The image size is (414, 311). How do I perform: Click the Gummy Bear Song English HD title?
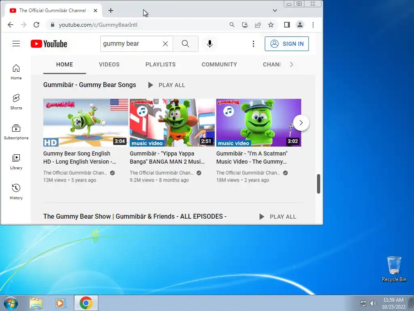(x=80, y=158)
